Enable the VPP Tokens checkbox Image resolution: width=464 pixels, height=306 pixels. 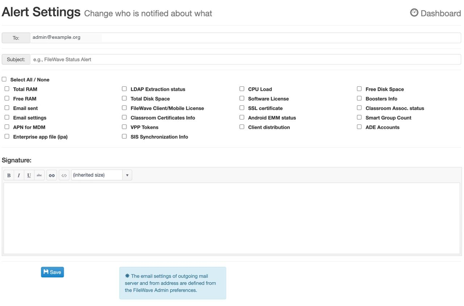click(x=124, y=127)
